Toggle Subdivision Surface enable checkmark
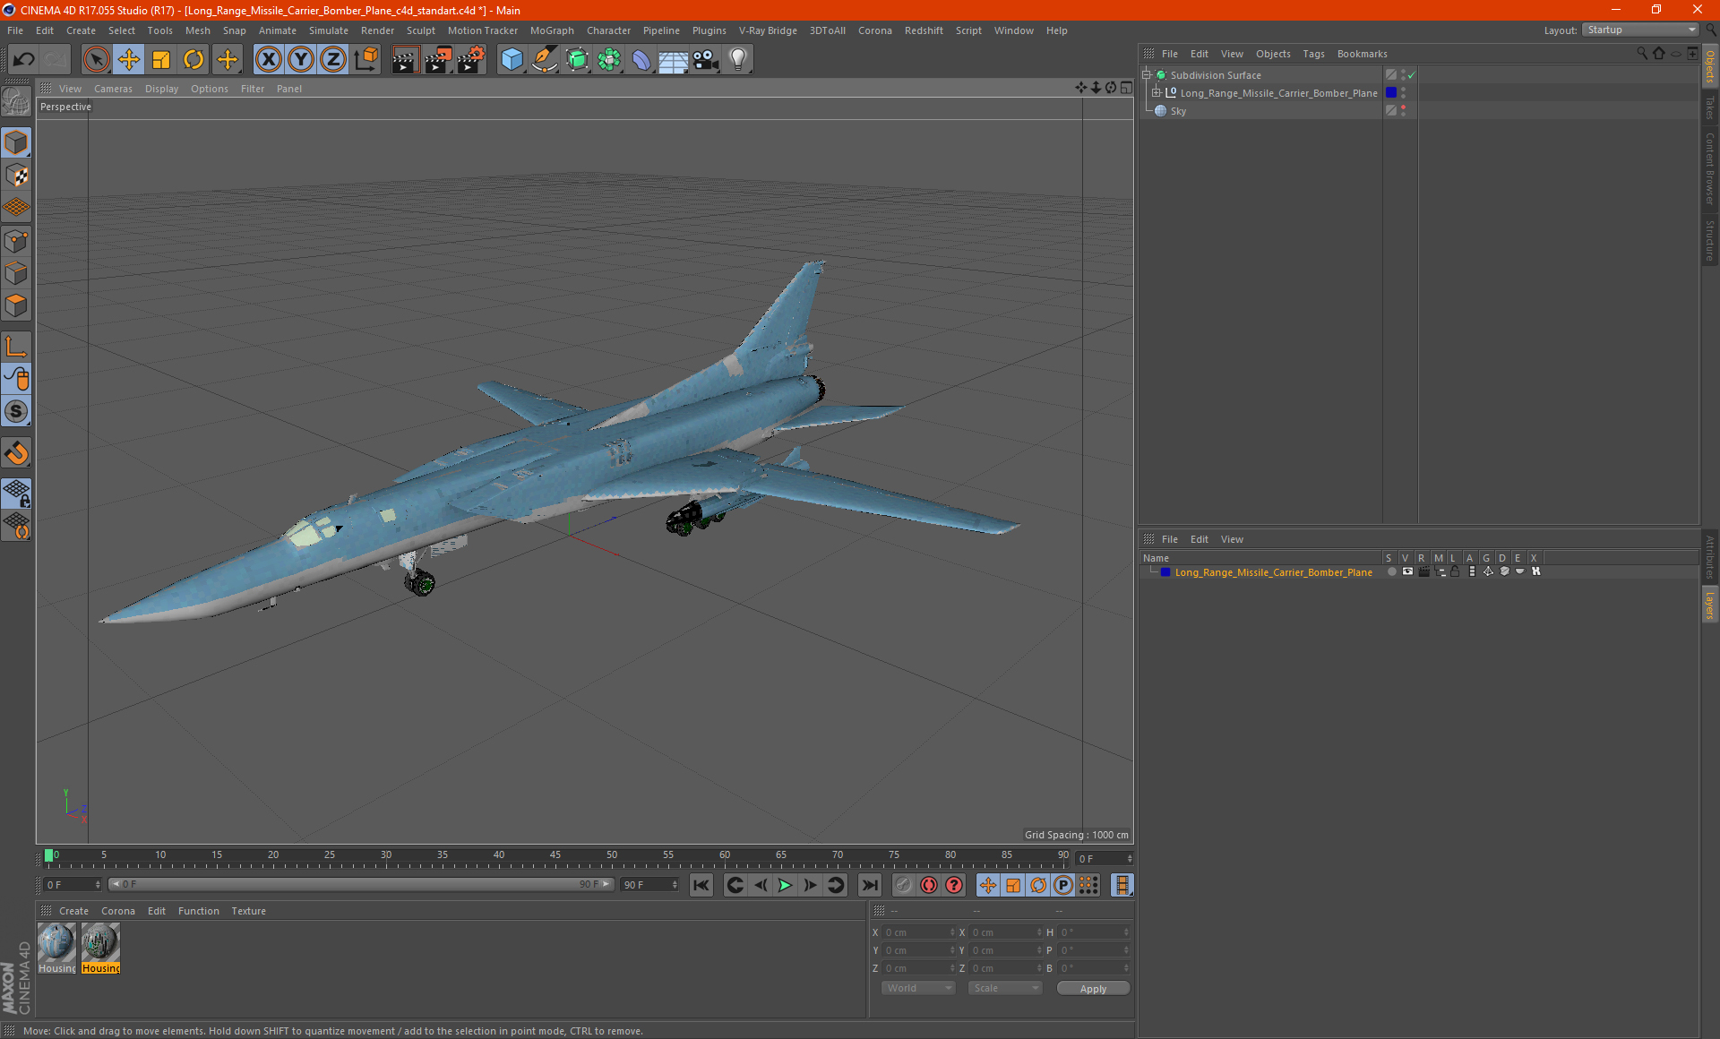 click(x=1412, y=75)
